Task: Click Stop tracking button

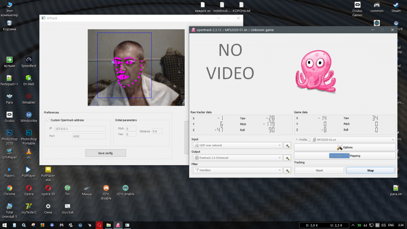Action: tap(370, 171)
